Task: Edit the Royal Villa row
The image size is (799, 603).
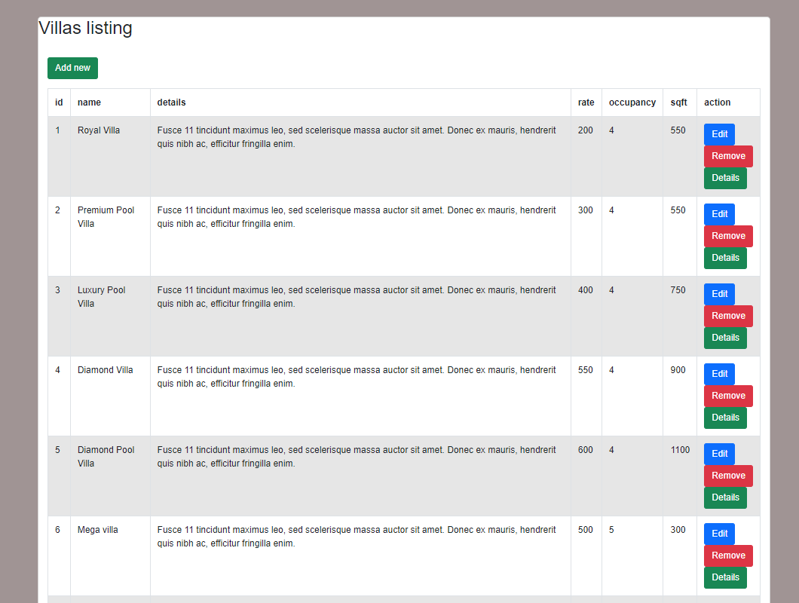Action: click(x=719, y=134)
